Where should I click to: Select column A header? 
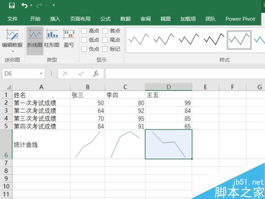41,87
